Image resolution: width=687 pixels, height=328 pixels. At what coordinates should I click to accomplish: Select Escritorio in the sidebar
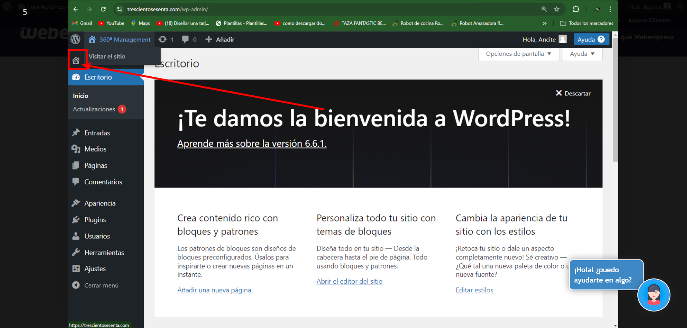(106, 77)
